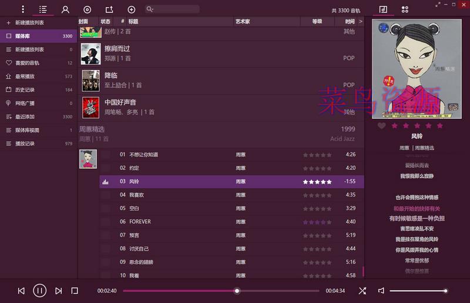470x303 pixels.
Task: Set star rating on FOREVER track row
Action: (317, 222)
